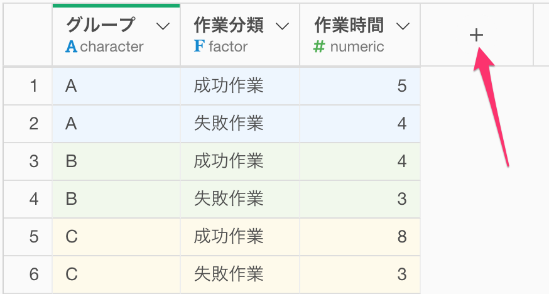Click the factor type icon under 作業分類
The image size is (549, 294).
click(199, 46)
